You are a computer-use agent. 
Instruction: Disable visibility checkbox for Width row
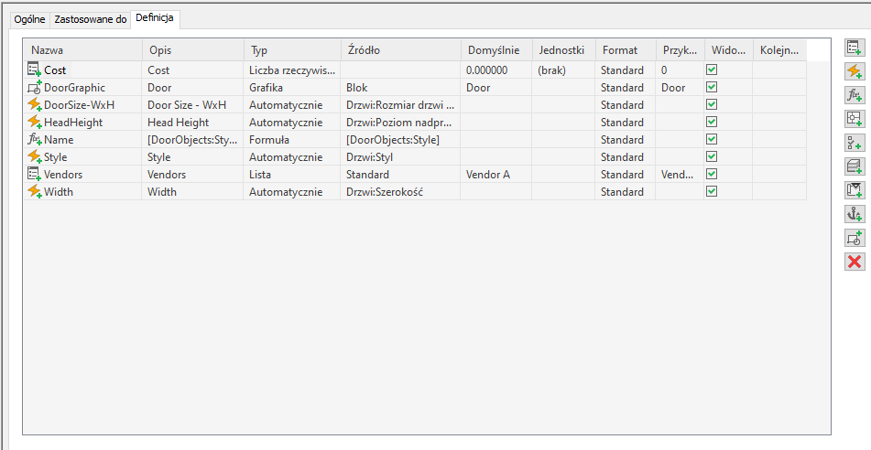(712, 191)
